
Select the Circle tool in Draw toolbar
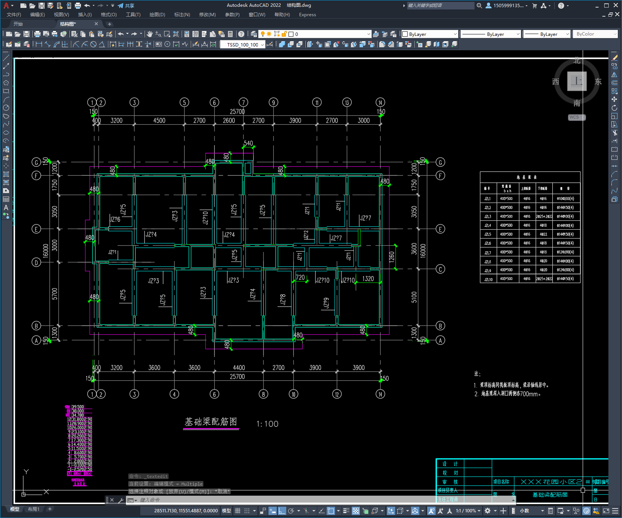[x=6, y=108]
